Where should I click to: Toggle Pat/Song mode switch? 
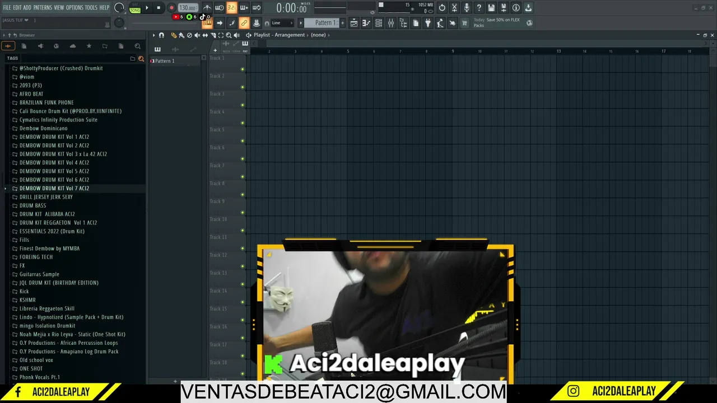[x=135, y=8]
